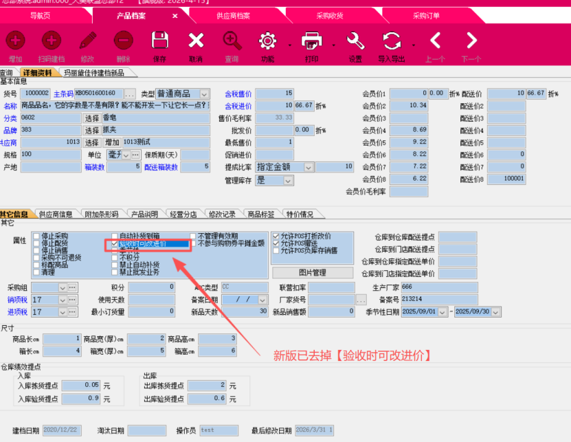Switch to 供应商档案 tab

pos(233,16)
